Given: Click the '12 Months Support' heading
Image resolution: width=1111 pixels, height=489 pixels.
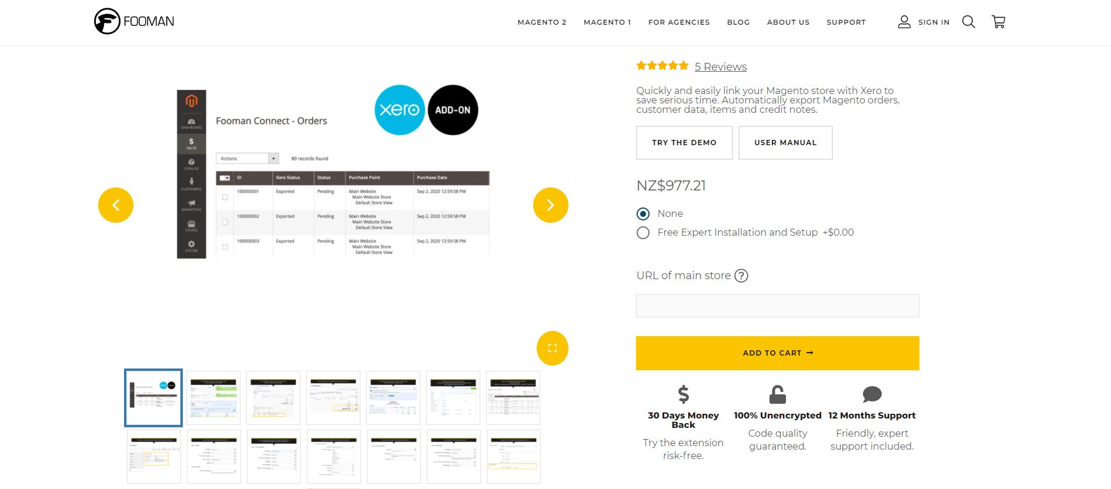Looking at the screenshot, I should point(872,416).
